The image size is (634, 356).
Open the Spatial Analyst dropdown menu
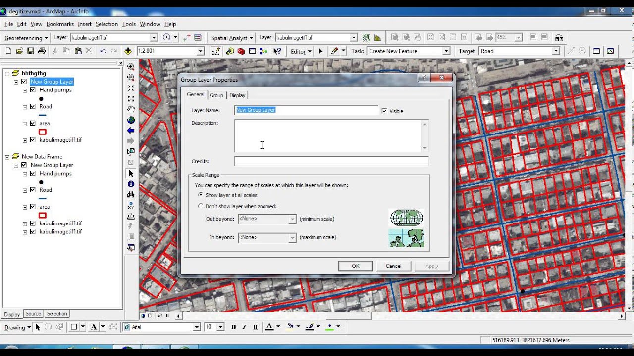pyautogui.click(x=232, y=38)
